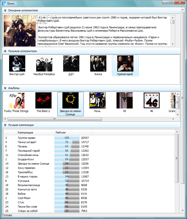Select the track Последний герой
This screenshot has height=219, width=187.
click(29, 151)
